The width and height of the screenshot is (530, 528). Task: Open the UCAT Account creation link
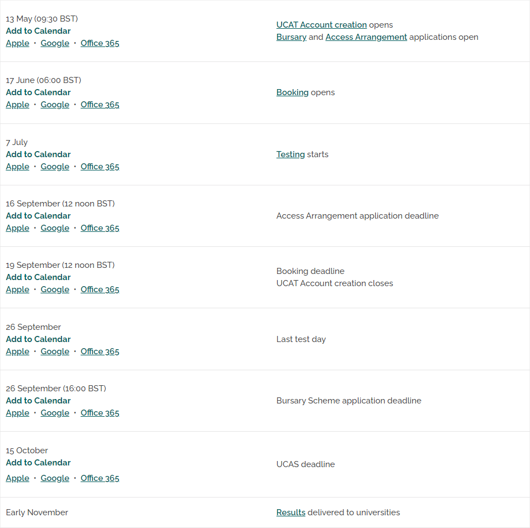[x=321, y=25]
